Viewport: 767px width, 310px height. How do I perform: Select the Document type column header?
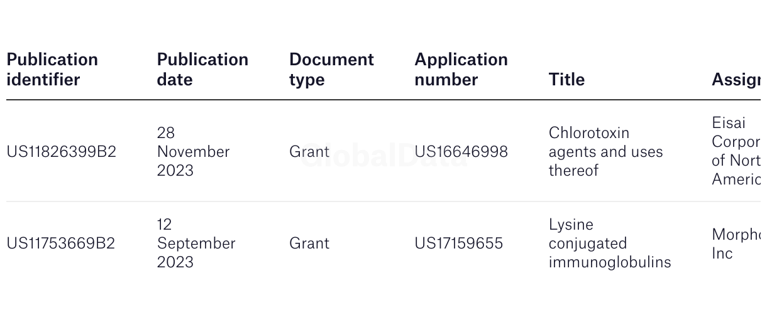click(x=331, y=70)
